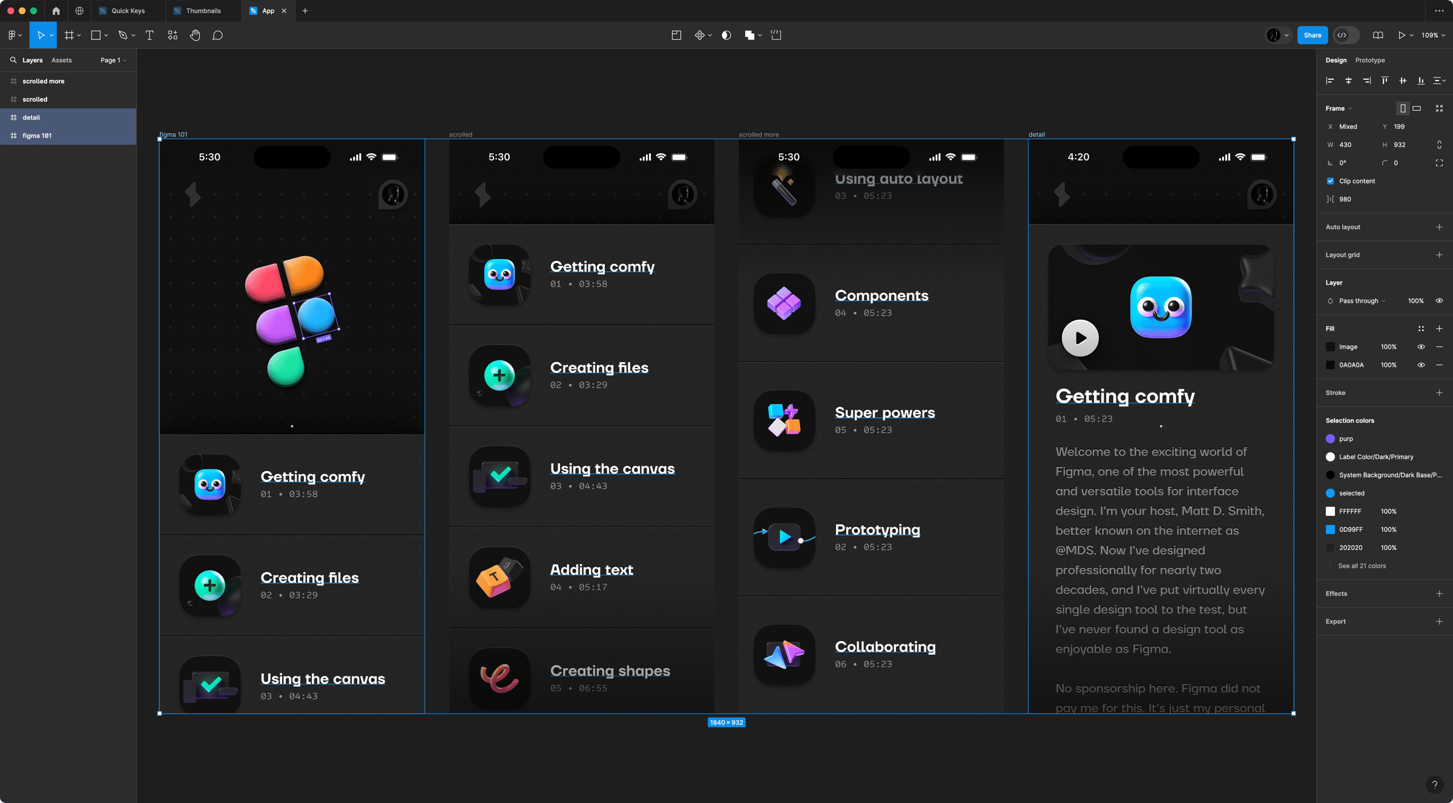
Task: Uncheck the Clip content checkbox
Action: pos(1330,181)
